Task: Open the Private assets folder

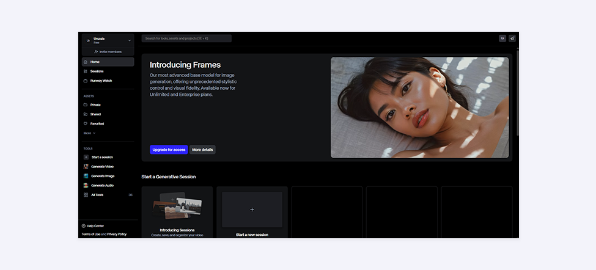Action: [x=95, y=105]
